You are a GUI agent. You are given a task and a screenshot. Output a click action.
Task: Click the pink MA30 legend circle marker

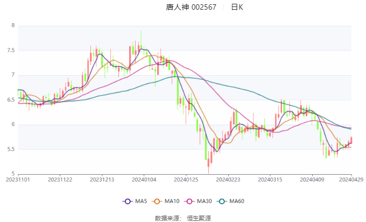[190, 201]
